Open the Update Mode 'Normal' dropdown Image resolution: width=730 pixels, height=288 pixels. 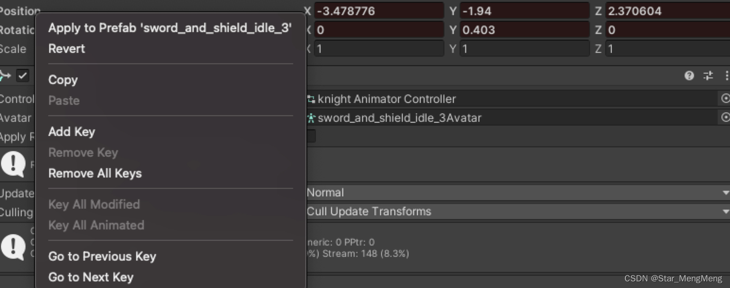tap(516, 193)
